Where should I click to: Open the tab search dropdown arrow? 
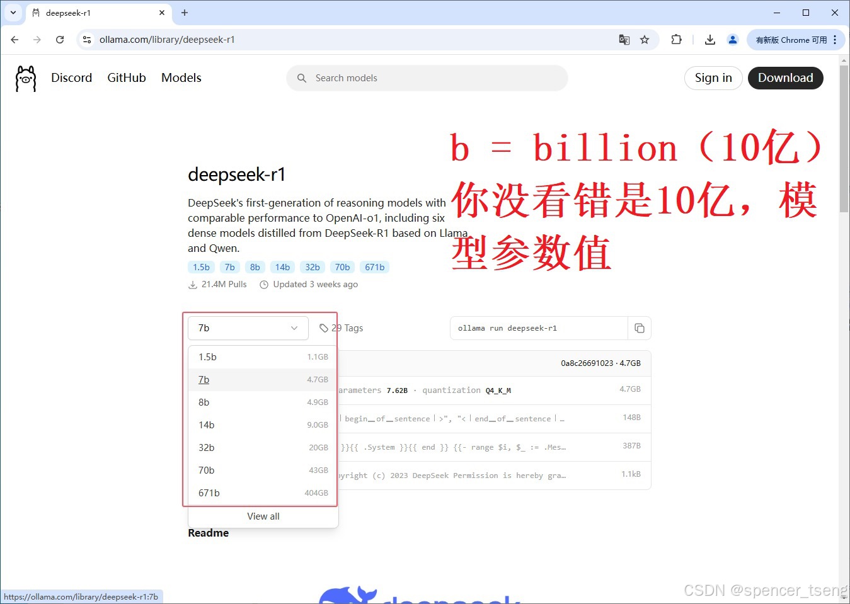click(x=13, y=13)
